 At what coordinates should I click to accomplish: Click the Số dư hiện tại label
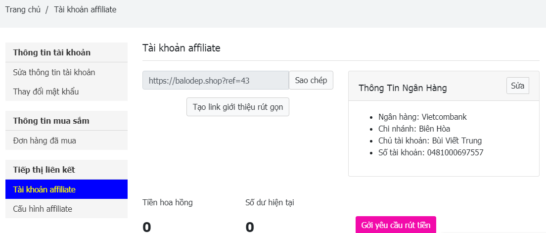[270, 202]
